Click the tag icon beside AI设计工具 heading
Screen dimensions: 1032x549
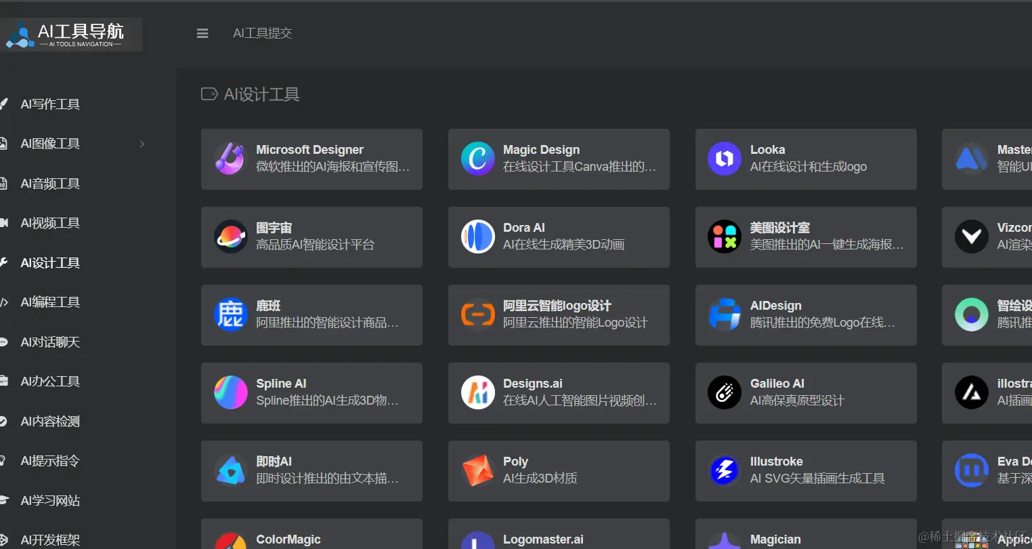209,94
